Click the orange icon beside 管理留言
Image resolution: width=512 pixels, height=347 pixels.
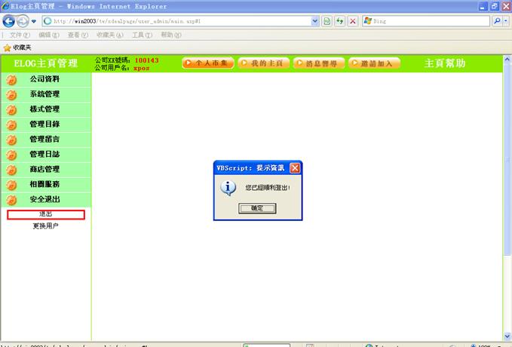[x=11, y=140]
